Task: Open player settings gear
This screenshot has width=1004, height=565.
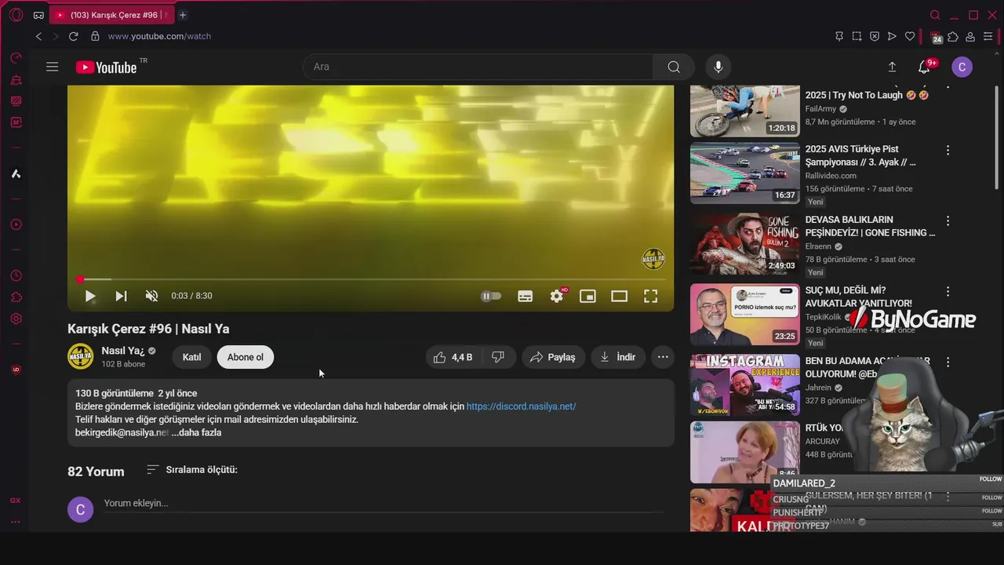Action: (x=557, y=296)
